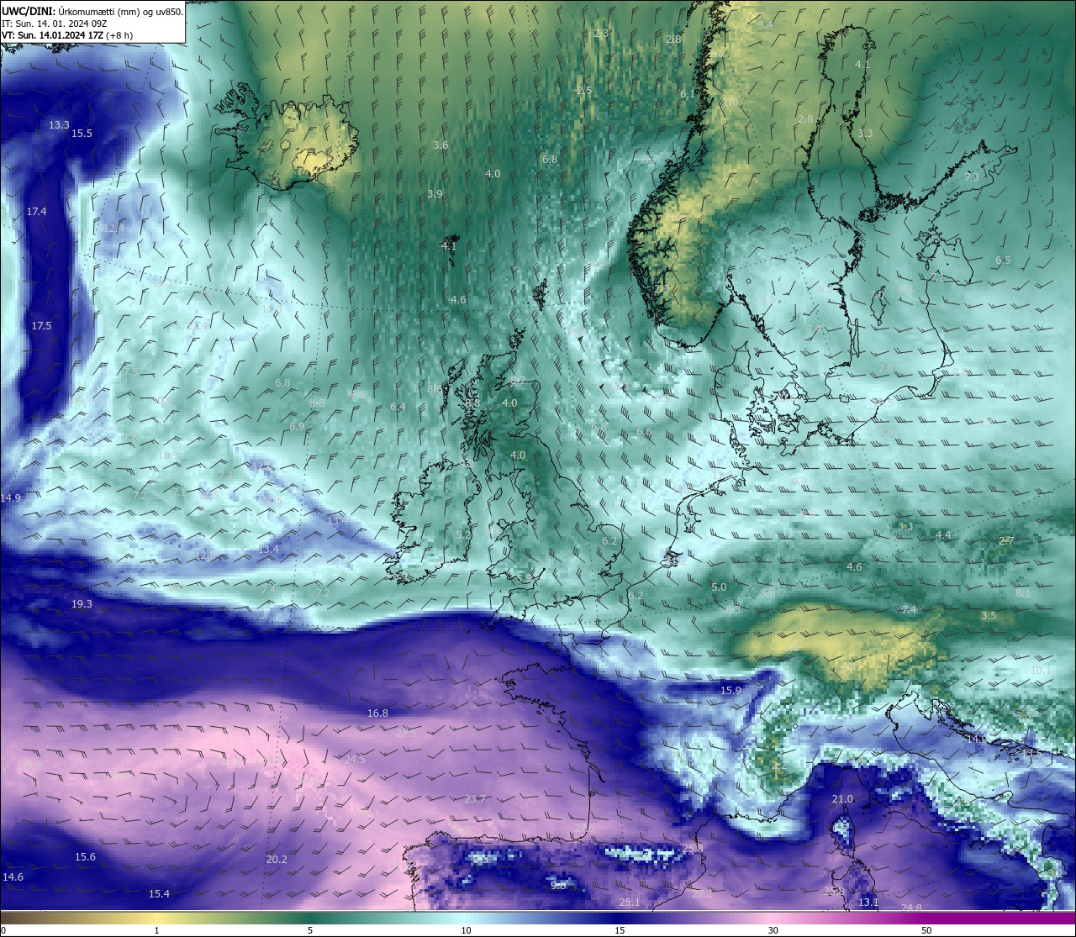Click the '13.1' value on the map
The image size is (1076, 937).
[868, 902]
